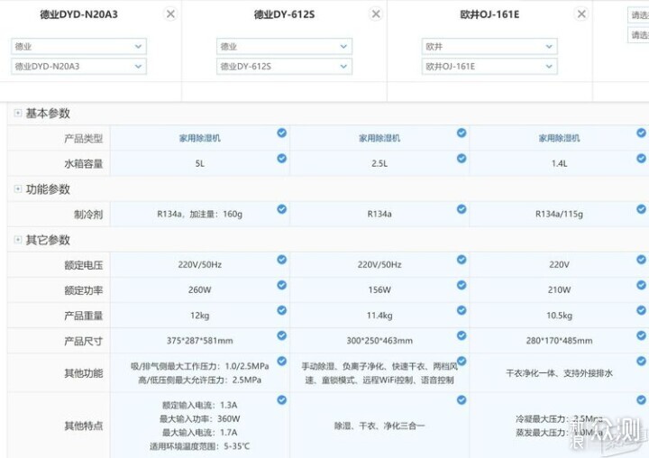Click check icon beside 220V cell
Screen dimensions: 649x458
[x=641, y=260]
